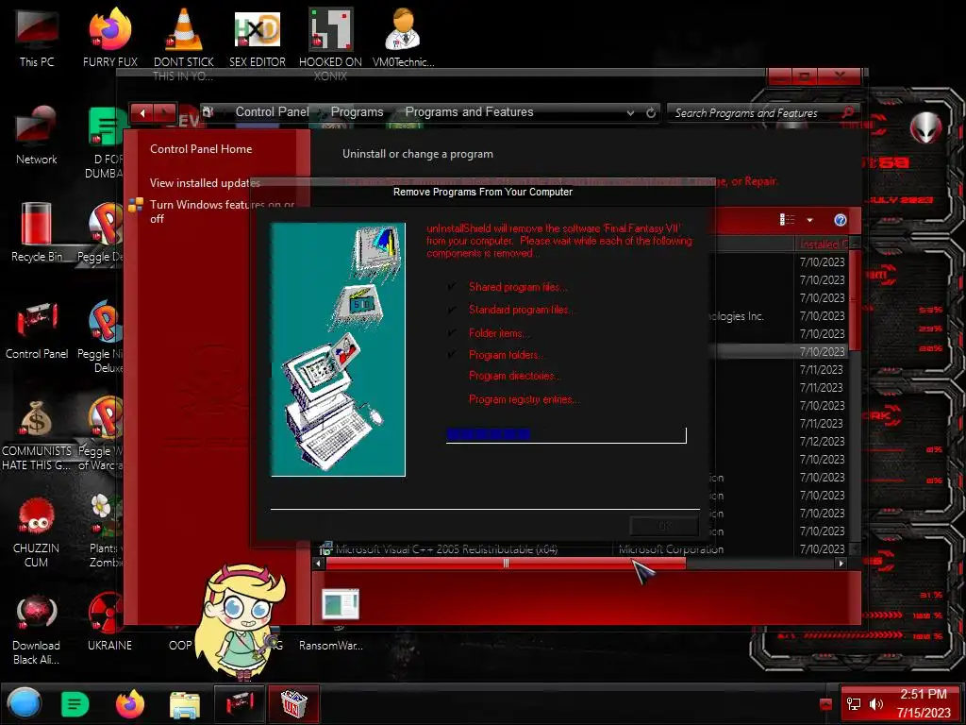Change list view with the view icon
Screen dimensions: 966x725
[x=788, y=220]
